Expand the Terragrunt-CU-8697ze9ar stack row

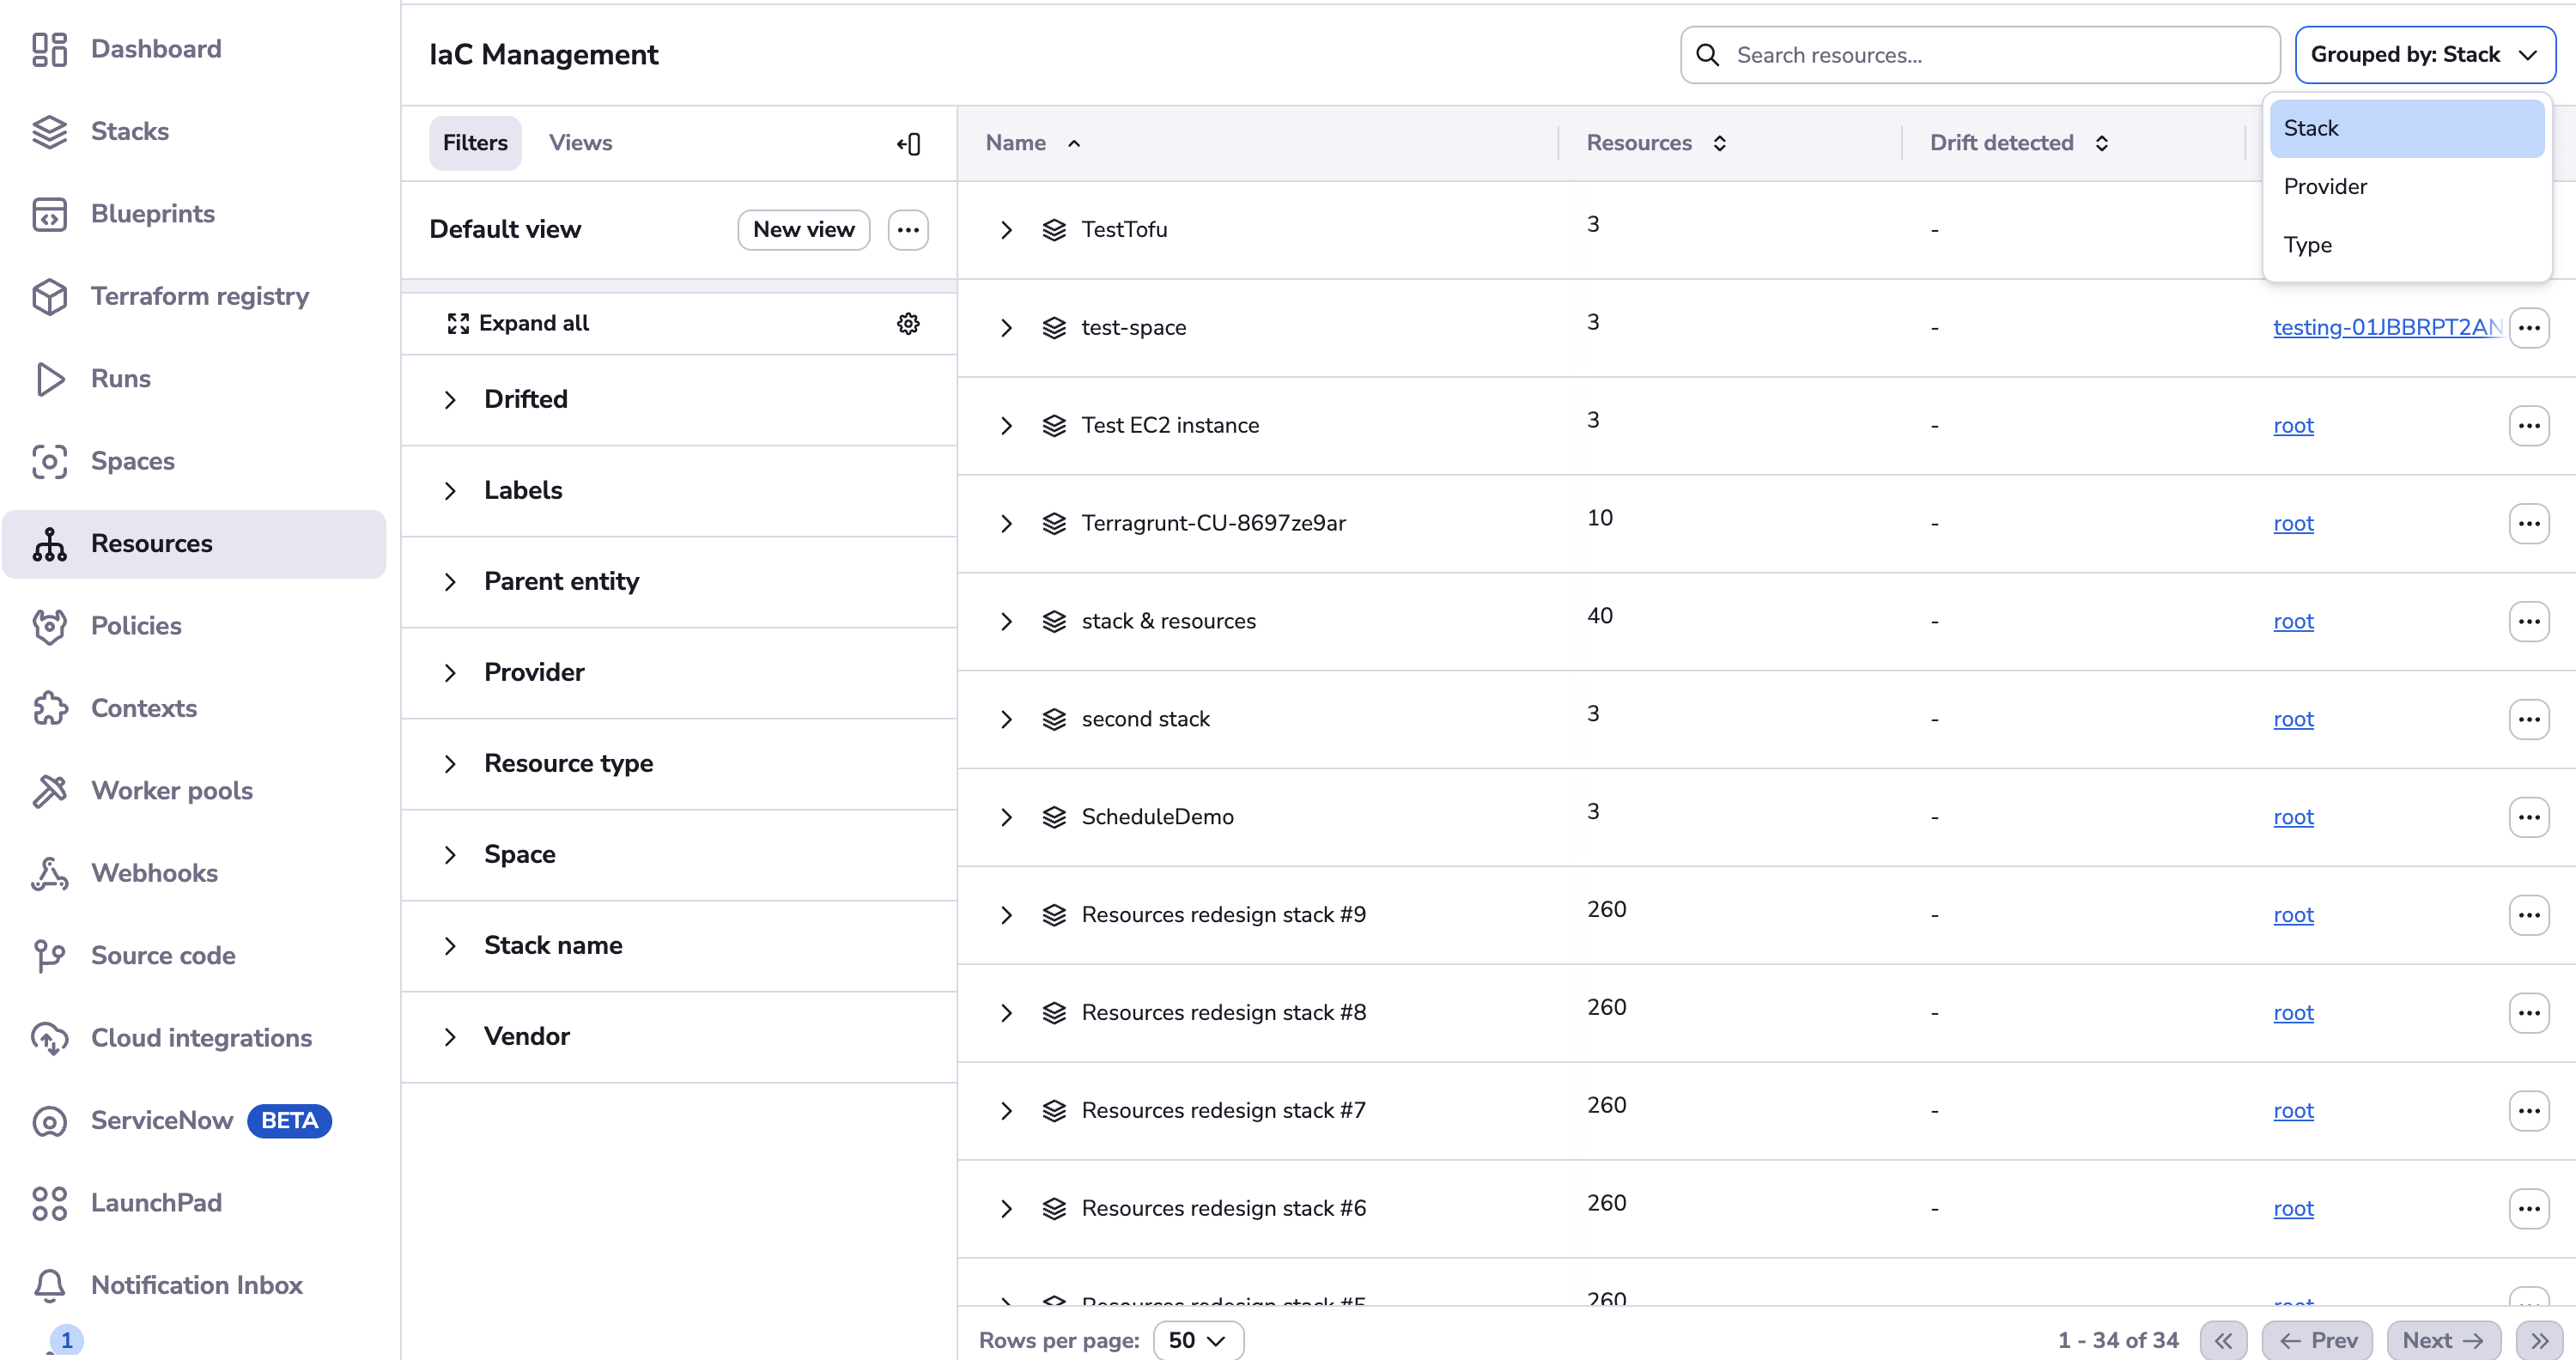point(1006,523)
